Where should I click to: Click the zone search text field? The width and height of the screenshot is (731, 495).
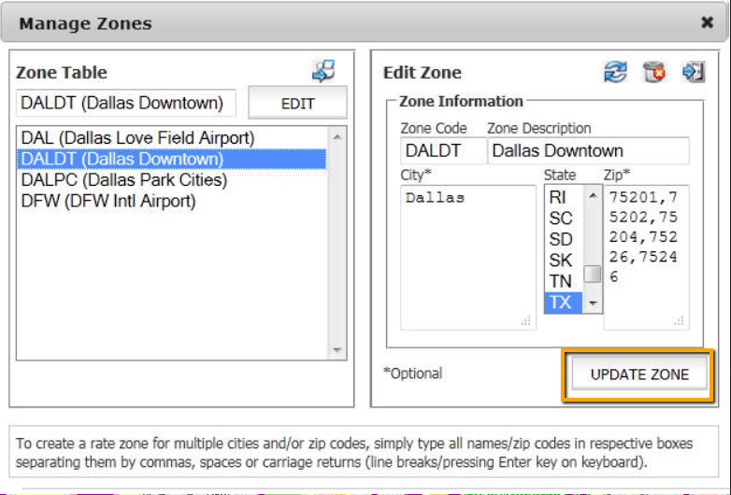click(x=125, y=104)
